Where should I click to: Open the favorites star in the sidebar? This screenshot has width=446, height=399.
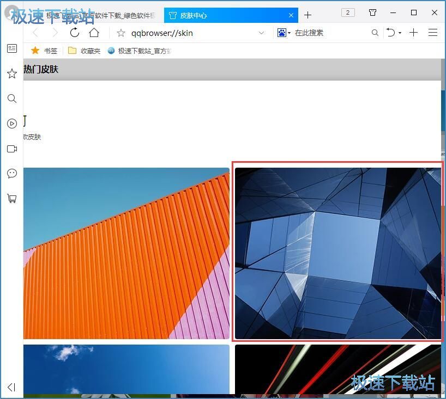point(11,73)
